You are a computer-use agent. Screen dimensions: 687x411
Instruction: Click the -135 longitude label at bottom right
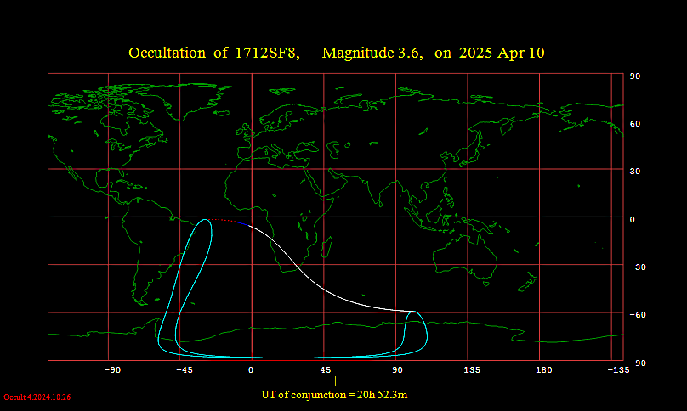coord(618,370)
